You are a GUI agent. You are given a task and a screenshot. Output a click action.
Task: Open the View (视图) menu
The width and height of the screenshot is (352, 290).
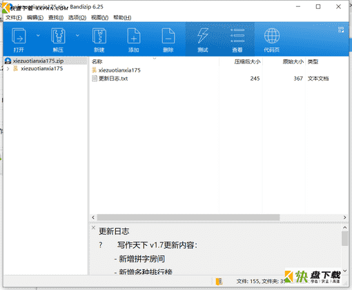coord(99,17)
